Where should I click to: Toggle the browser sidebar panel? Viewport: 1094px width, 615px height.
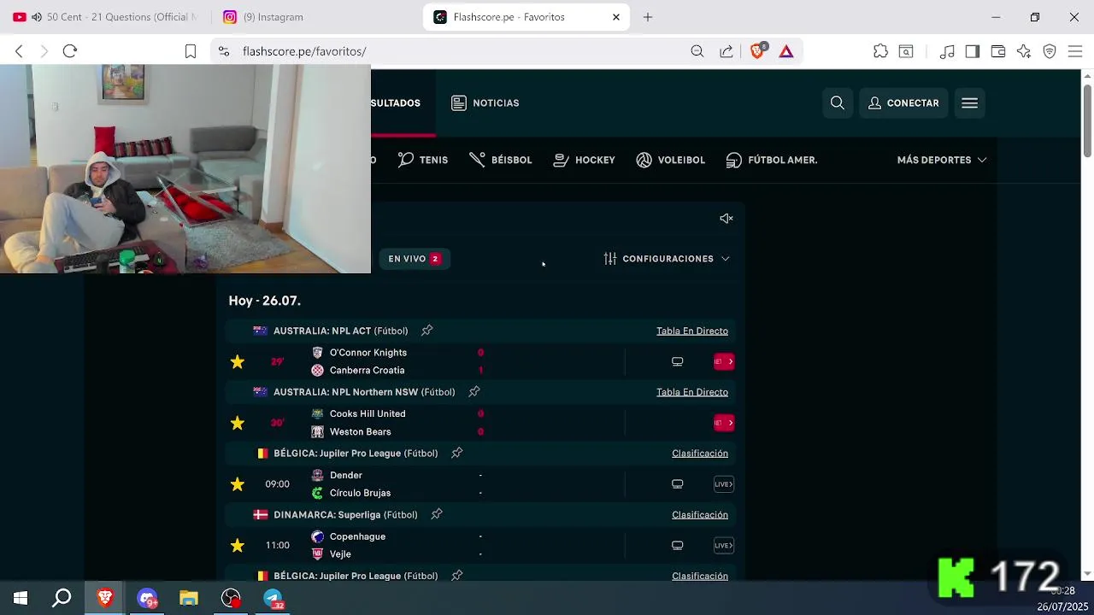click(x=973, y=51)
